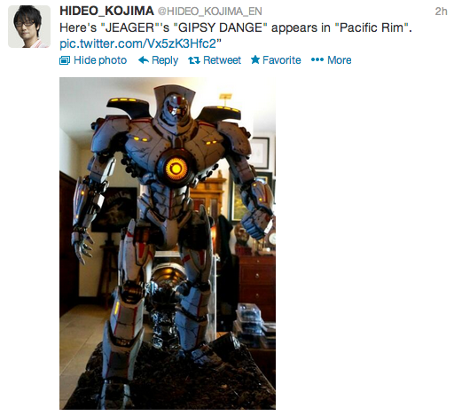Click the tweet text mentioning Pacific Rim
The width and height of the screenshot is (454, 416).
236,27
